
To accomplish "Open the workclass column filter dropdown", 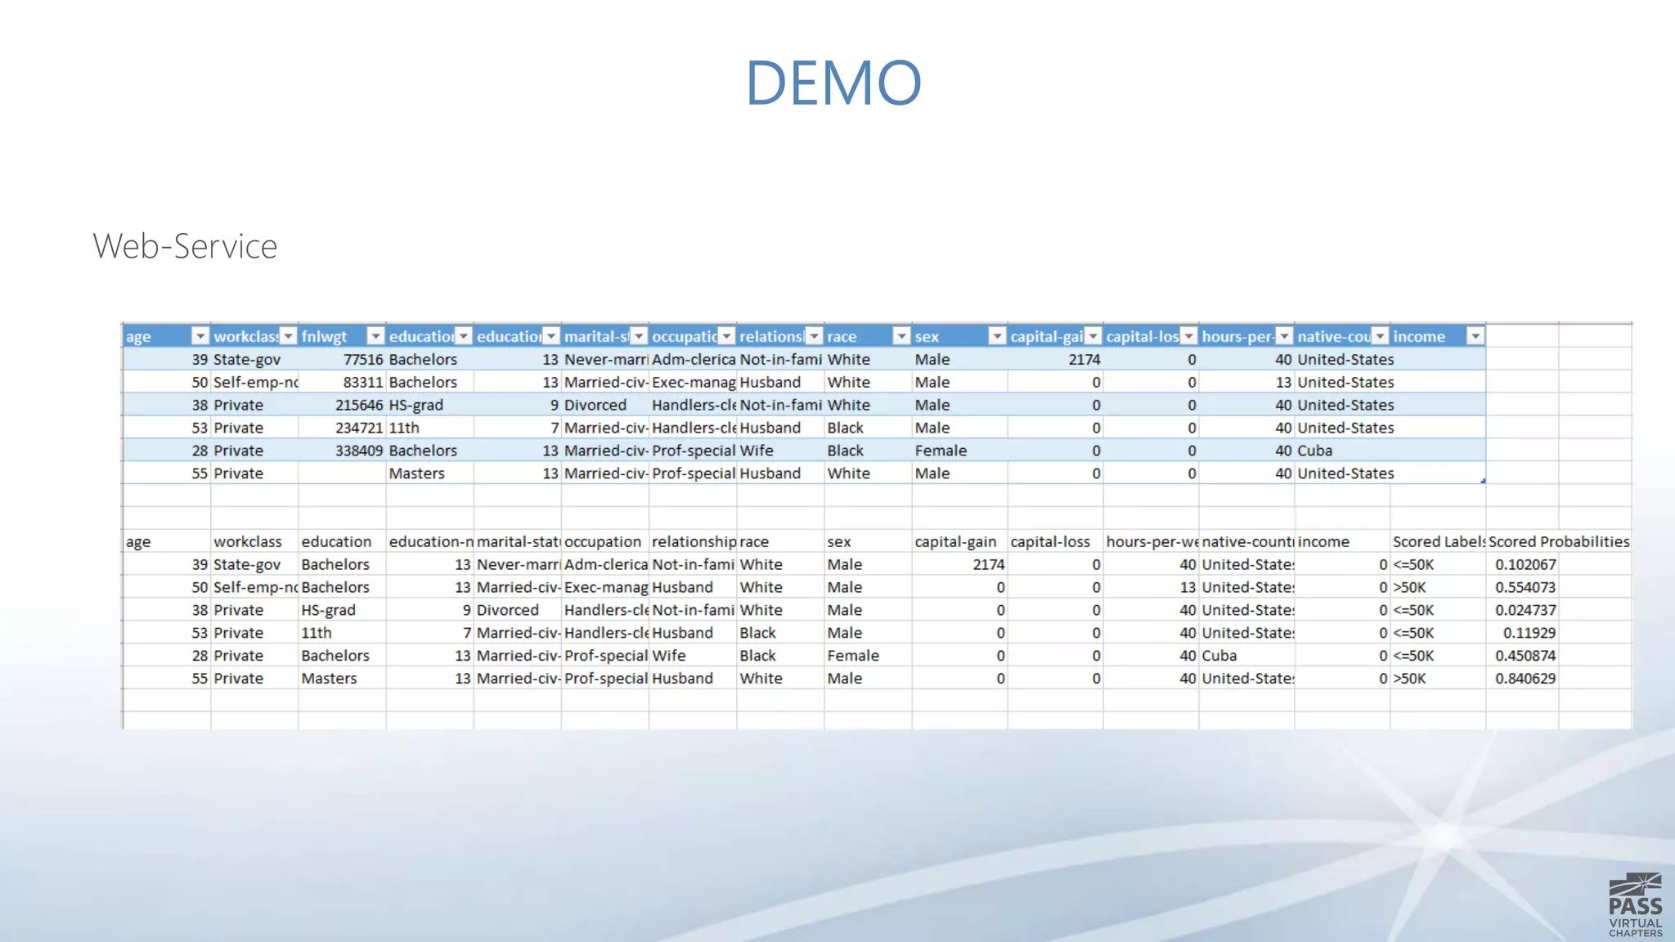I will pyautogui.click(x=288, y=336).
